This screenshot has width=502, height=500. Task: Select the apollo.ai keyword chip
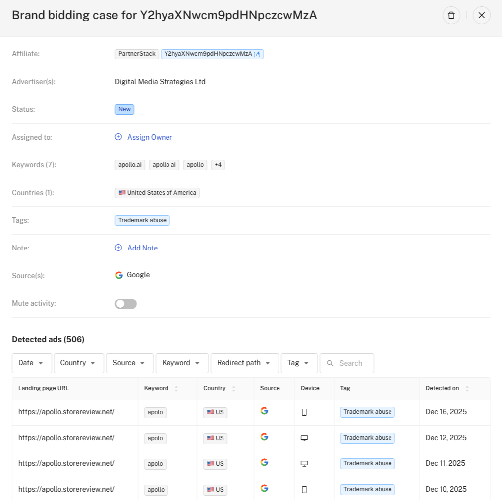(x=130, y=165)
